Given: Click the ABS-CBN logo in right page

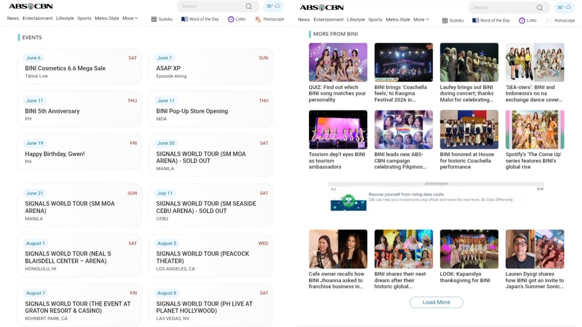Looking at the screenshot, I should [322, 7].
